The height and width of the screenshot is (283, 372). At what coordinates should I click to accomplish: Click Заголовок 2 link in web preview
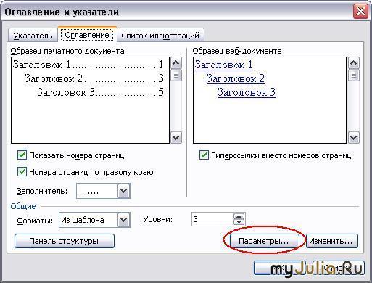[x=236, y=78]
